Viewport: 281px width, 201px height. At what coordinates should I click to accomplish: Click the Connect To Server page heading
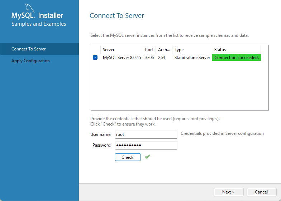117,16
